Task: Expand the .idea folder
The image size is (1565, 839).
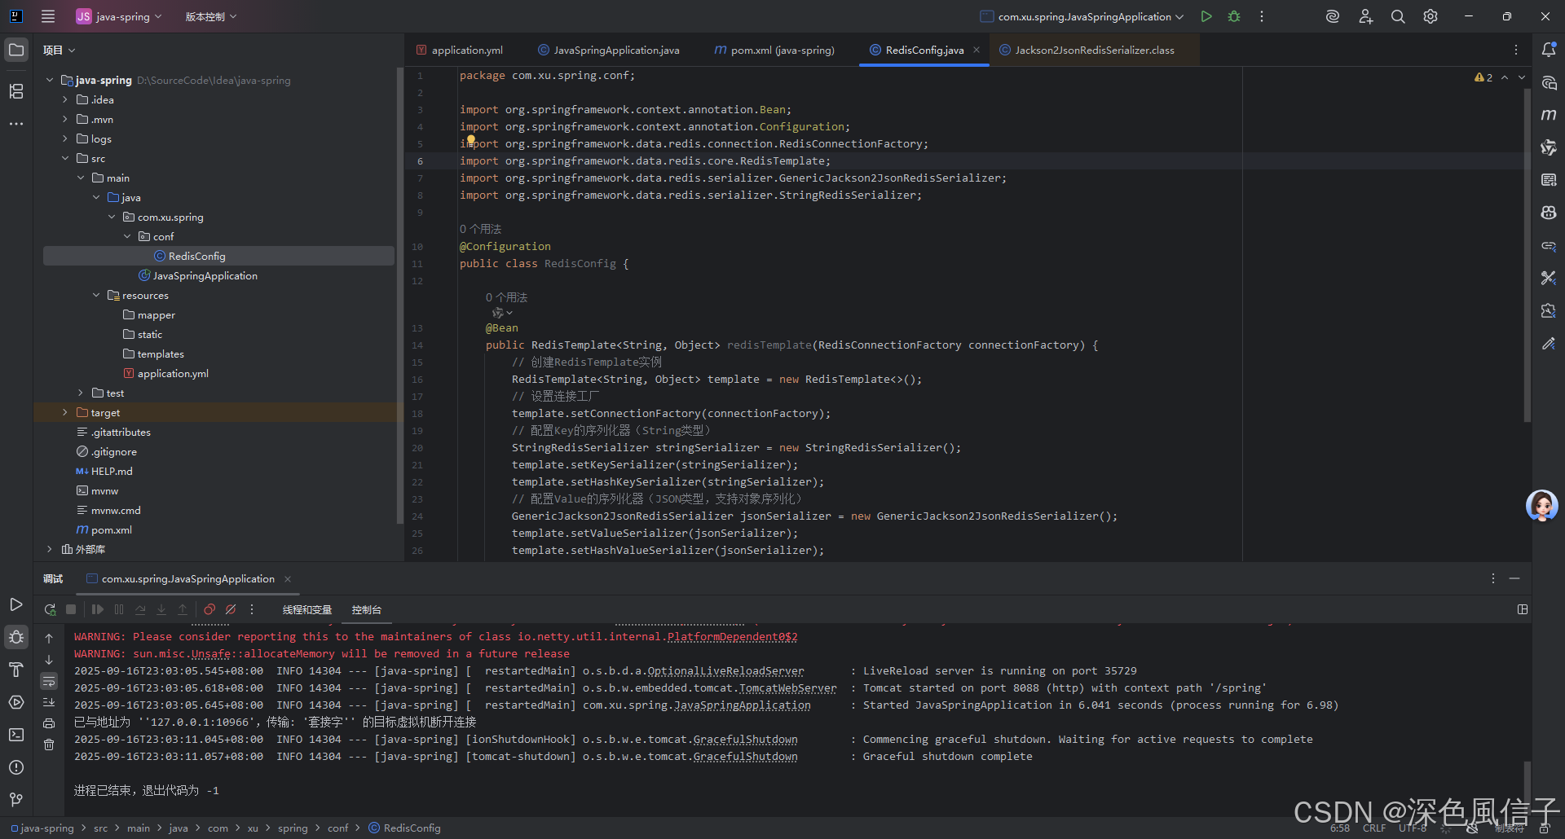Action: [65, 99]
